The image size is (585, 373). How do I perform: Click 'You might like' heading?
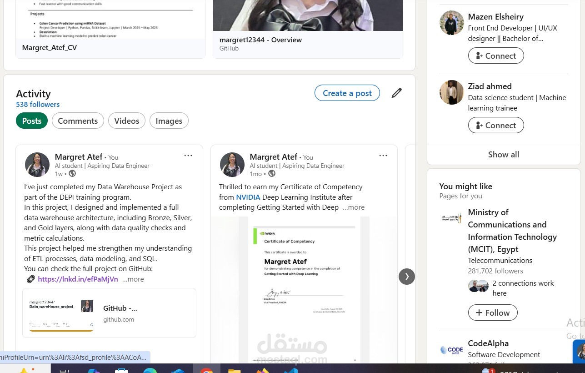[466, 186]
